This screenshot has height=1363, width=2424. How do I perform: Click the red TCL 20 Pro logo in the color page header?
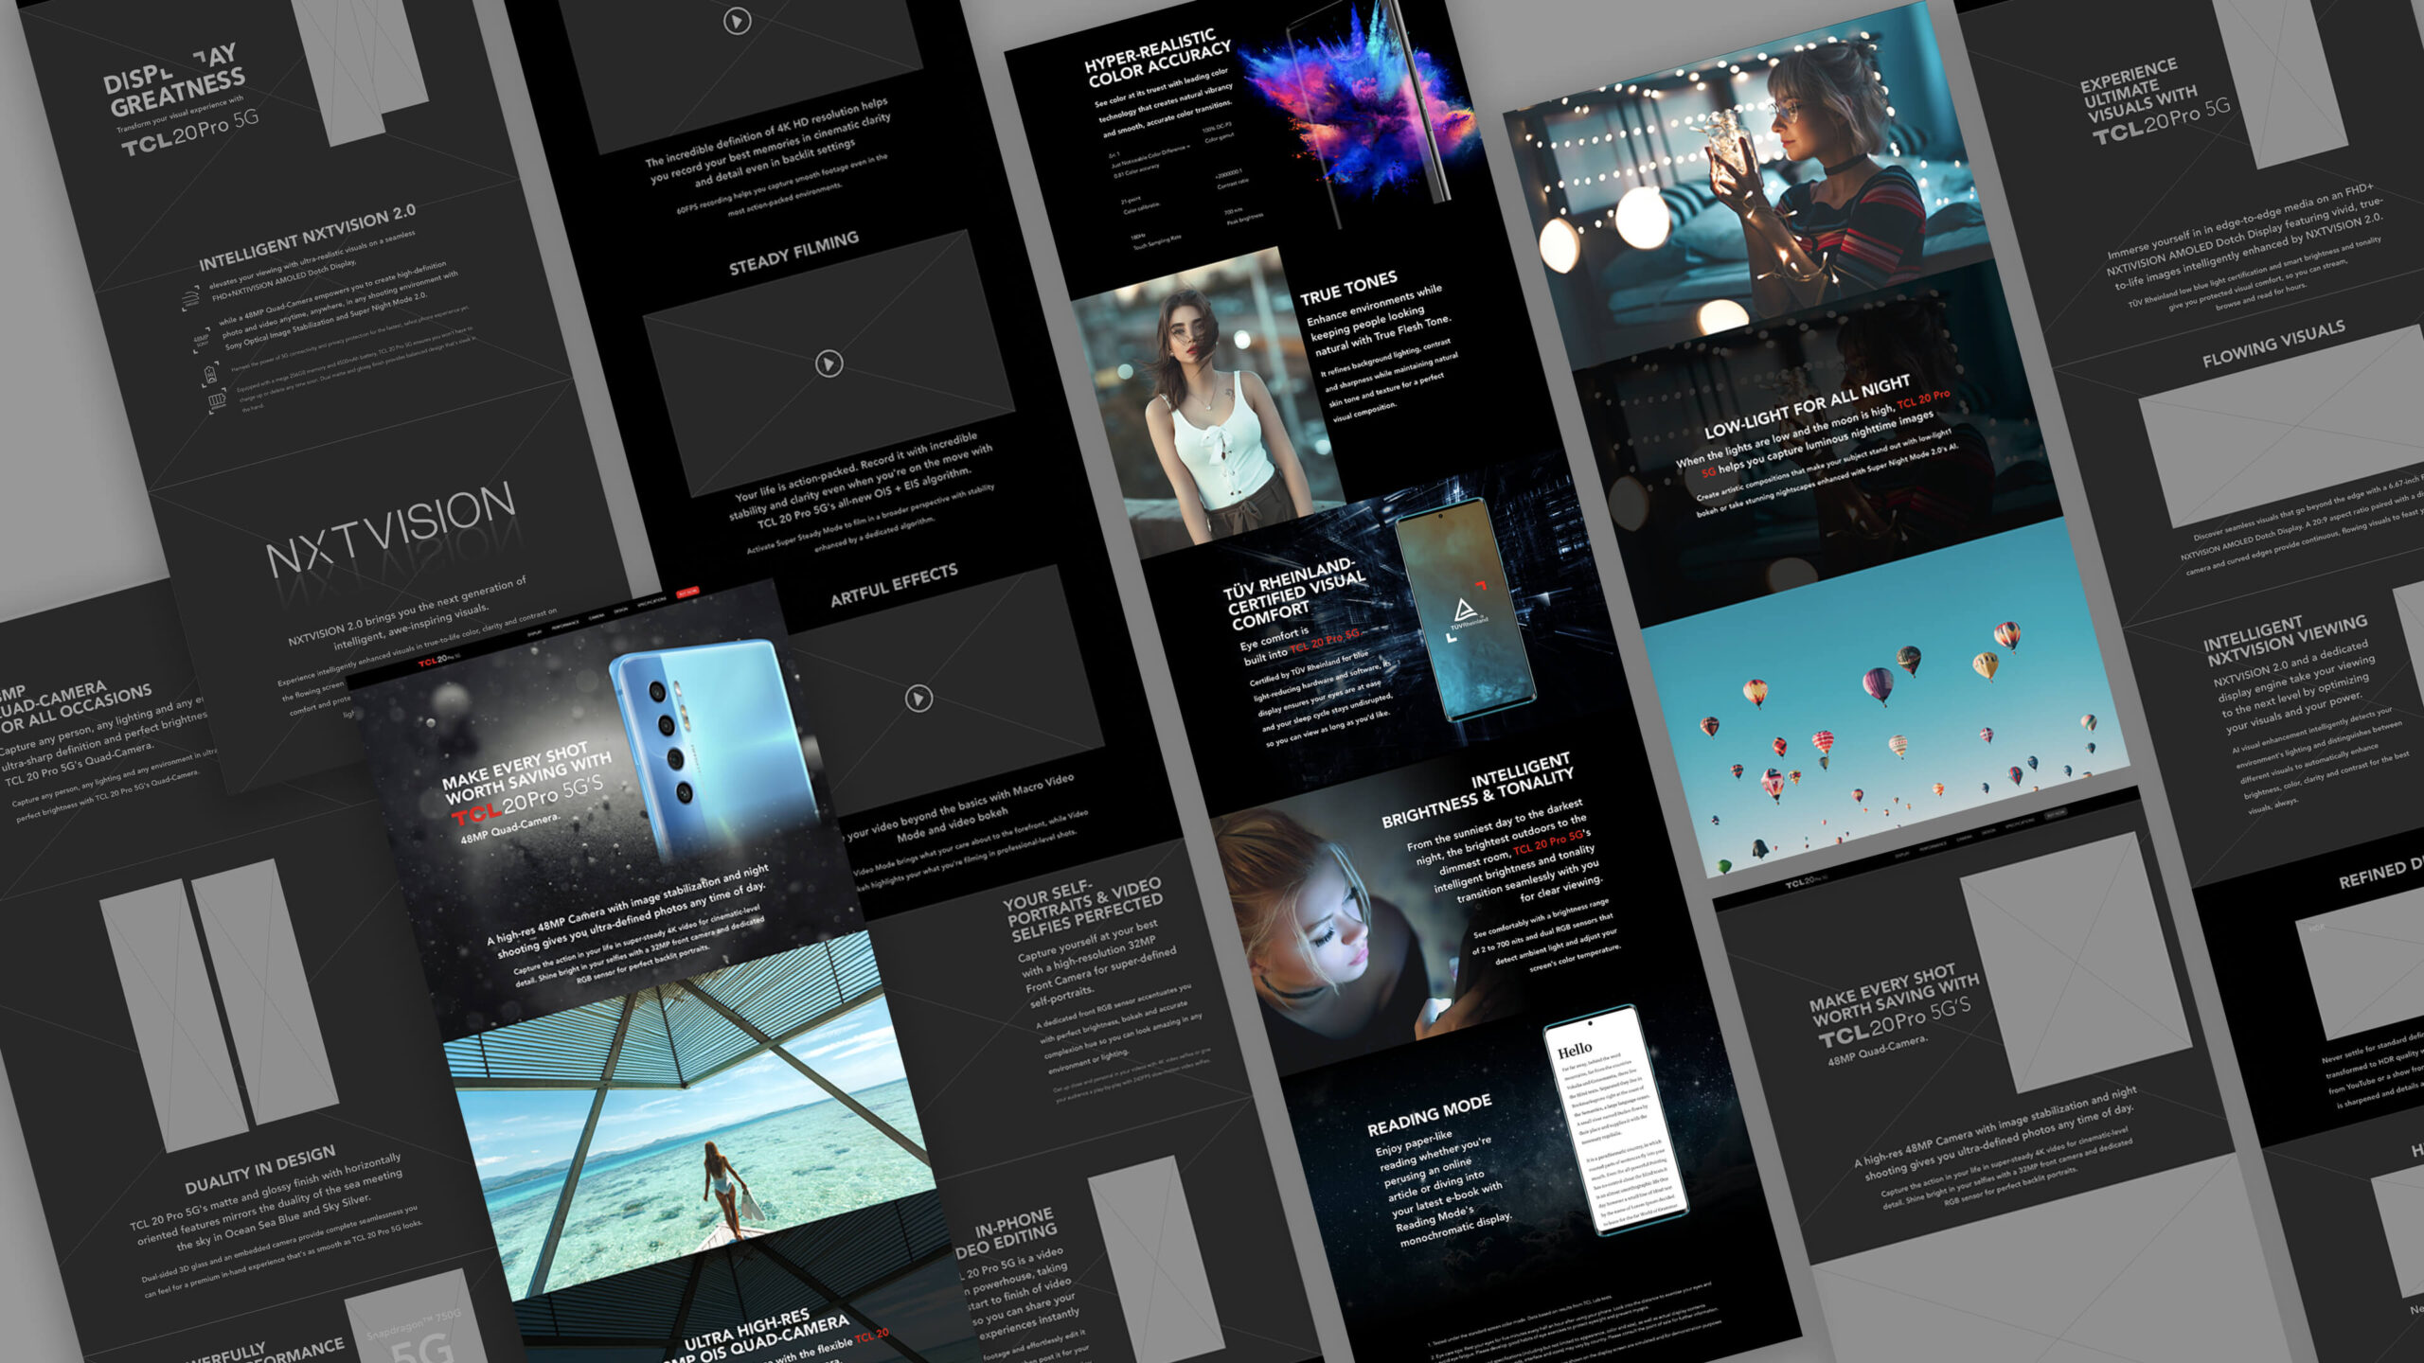tap(439, 659)
